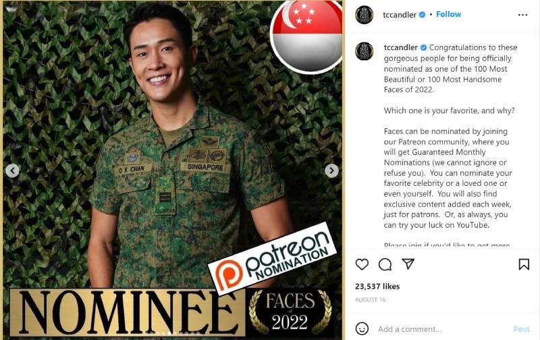Open tccandler username link in caption
The width and height of the screenshot is (540, 340).
[x=400, y=47]
